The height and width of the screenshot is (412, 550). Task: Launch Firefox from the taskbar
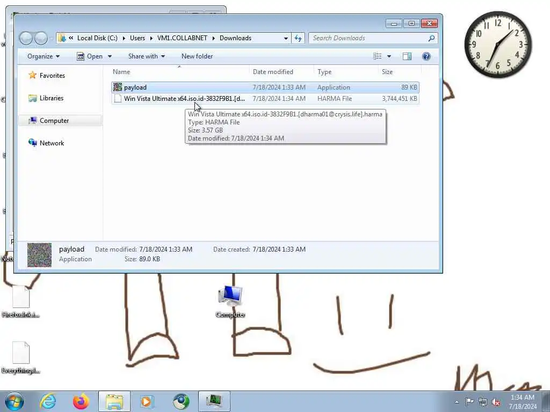pyautogui.click(x=81, y=401)
